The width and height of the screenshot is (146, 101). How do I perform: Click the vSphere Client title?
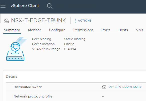pos(25,6)
